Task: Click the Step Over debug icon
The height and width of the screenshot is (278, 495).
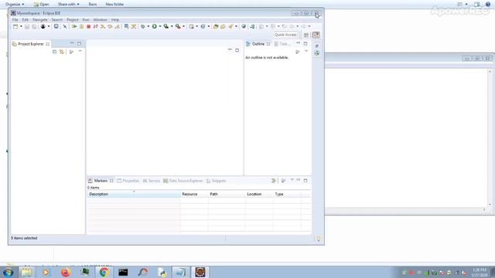Action: [110, 26]
